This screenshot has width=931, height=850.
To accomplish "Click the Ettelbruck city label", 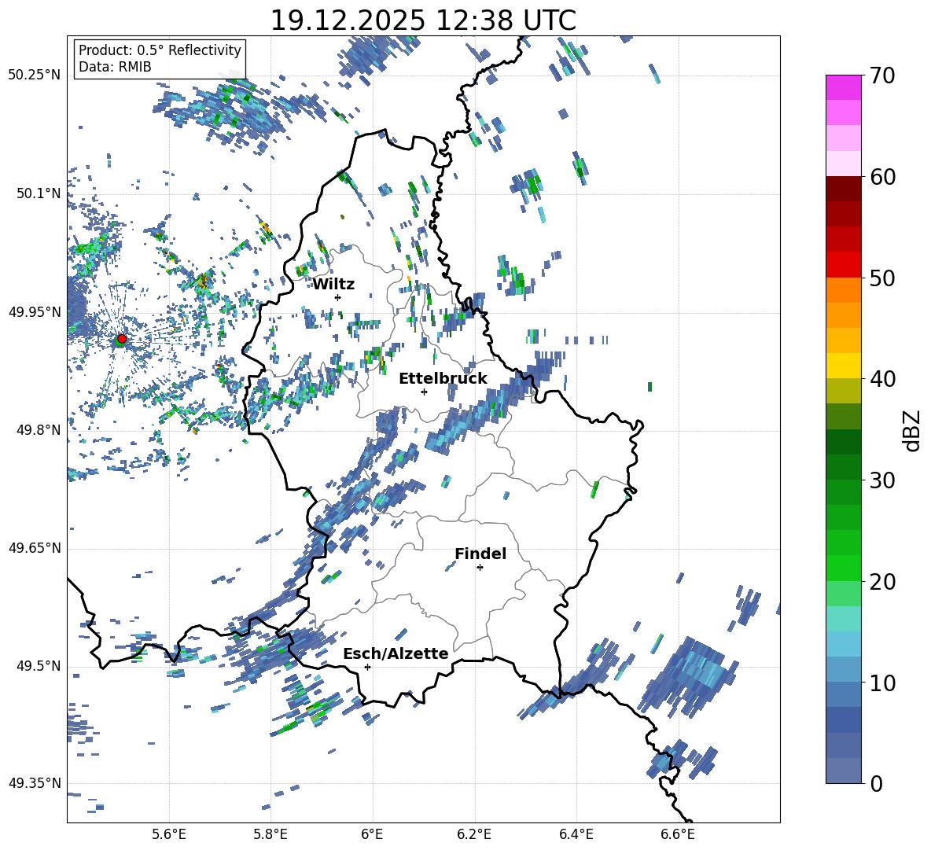I will [x=443, y=379].
